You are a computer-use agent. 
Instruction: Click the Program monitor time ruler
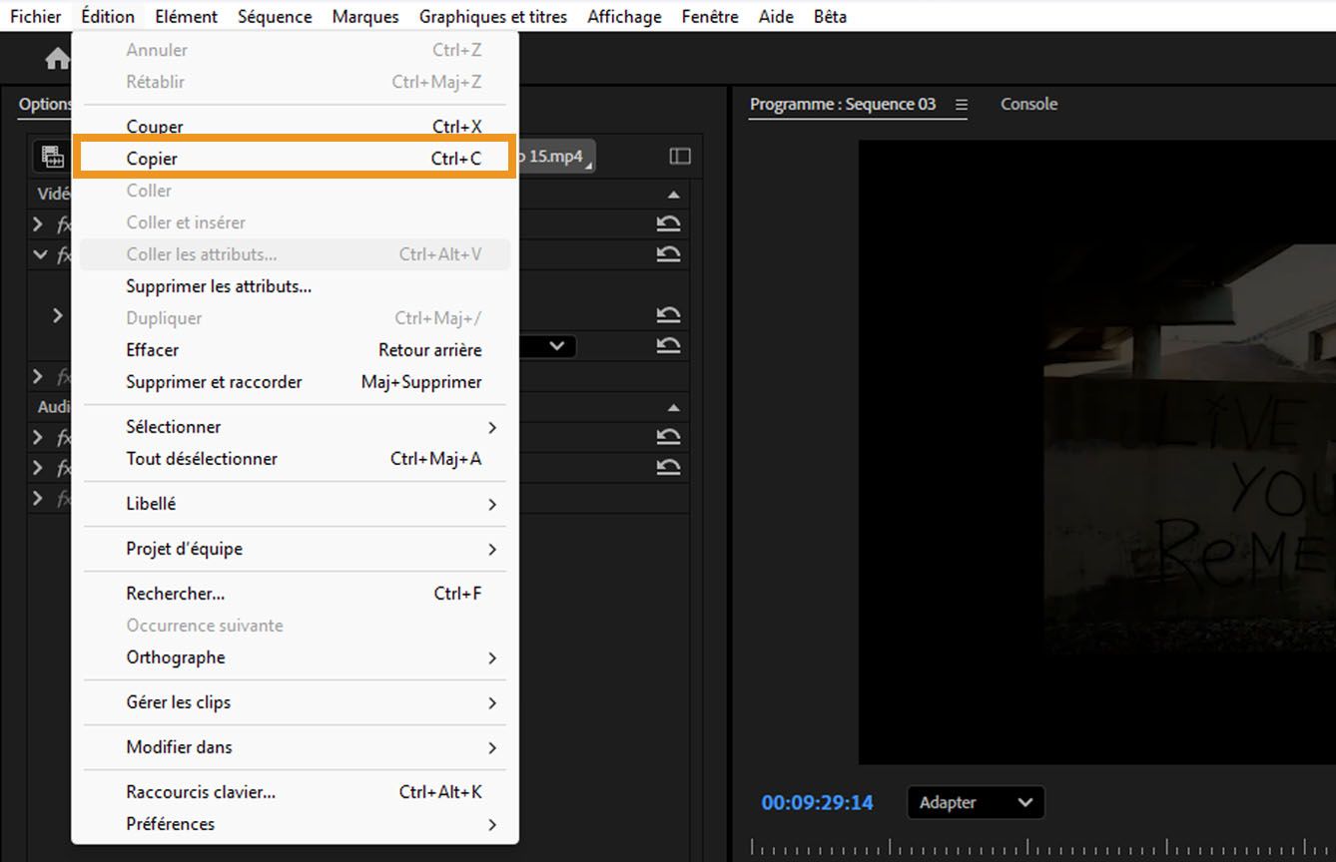coord(1038,849)
